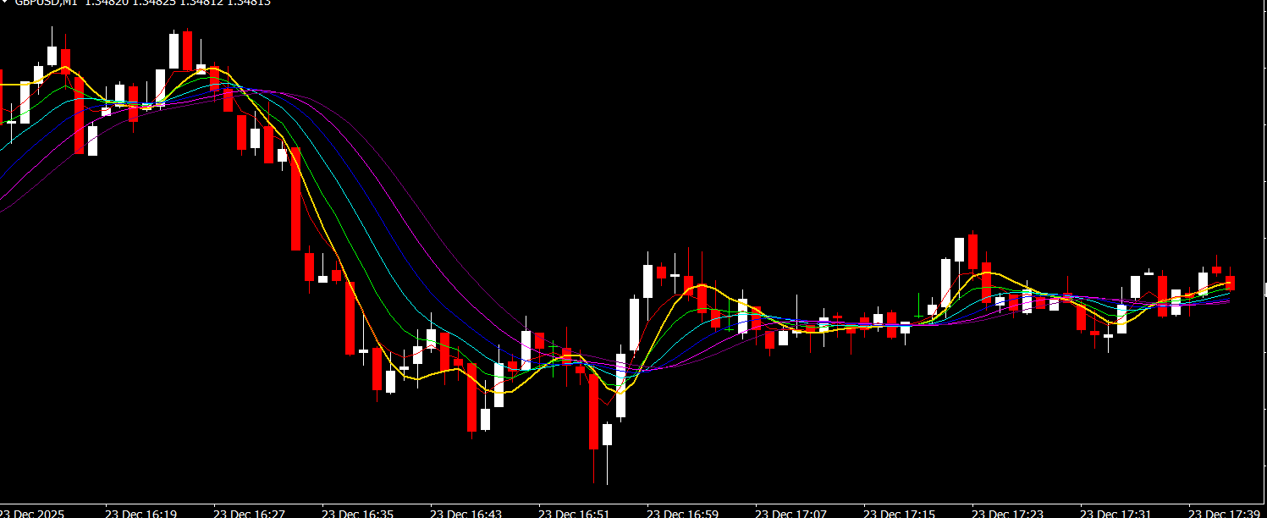Click the 23 Dec 16:35 axis label
The width and height of the screenshot is (1267, 518).
pyautogui.click(x=357, y=513)
